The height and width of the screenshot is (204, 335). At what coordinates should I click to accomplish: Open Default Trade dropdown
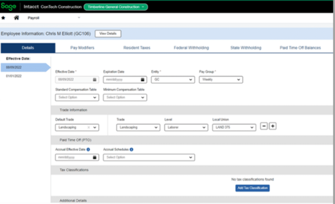point(77,128)
